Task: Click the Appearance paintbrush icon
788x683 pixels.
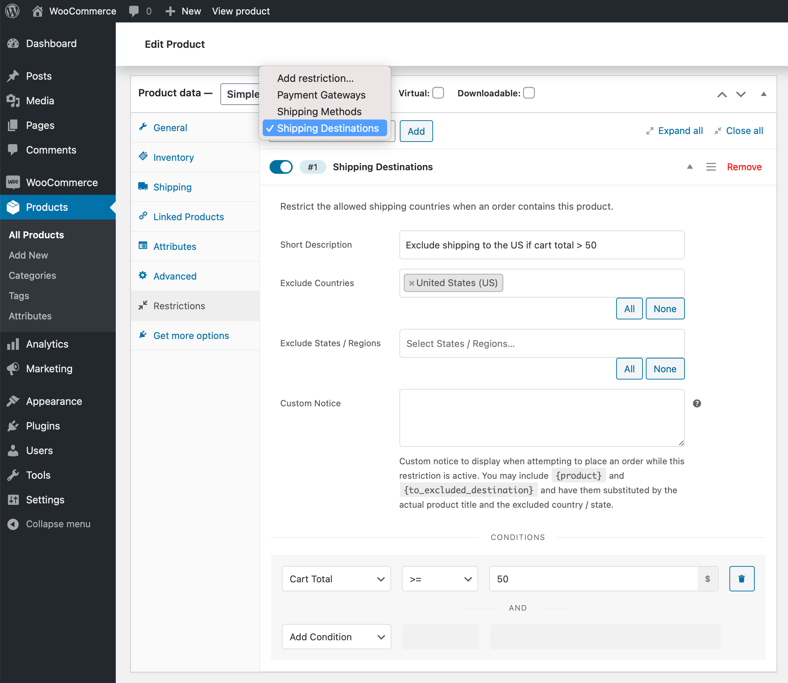Action: (x=13, y=401)
